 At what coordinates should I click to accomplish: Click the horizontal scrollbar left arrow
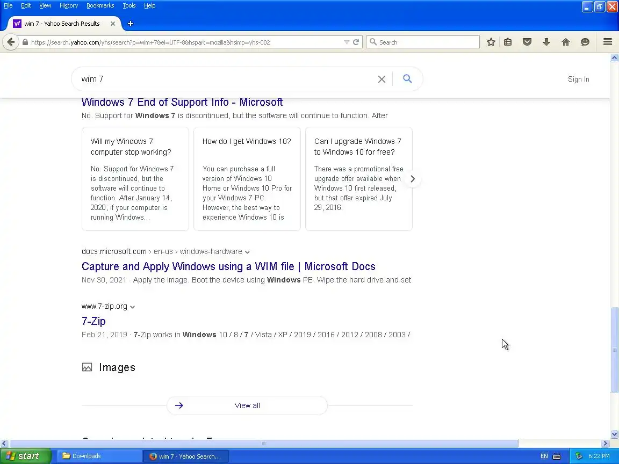(4, 443)
